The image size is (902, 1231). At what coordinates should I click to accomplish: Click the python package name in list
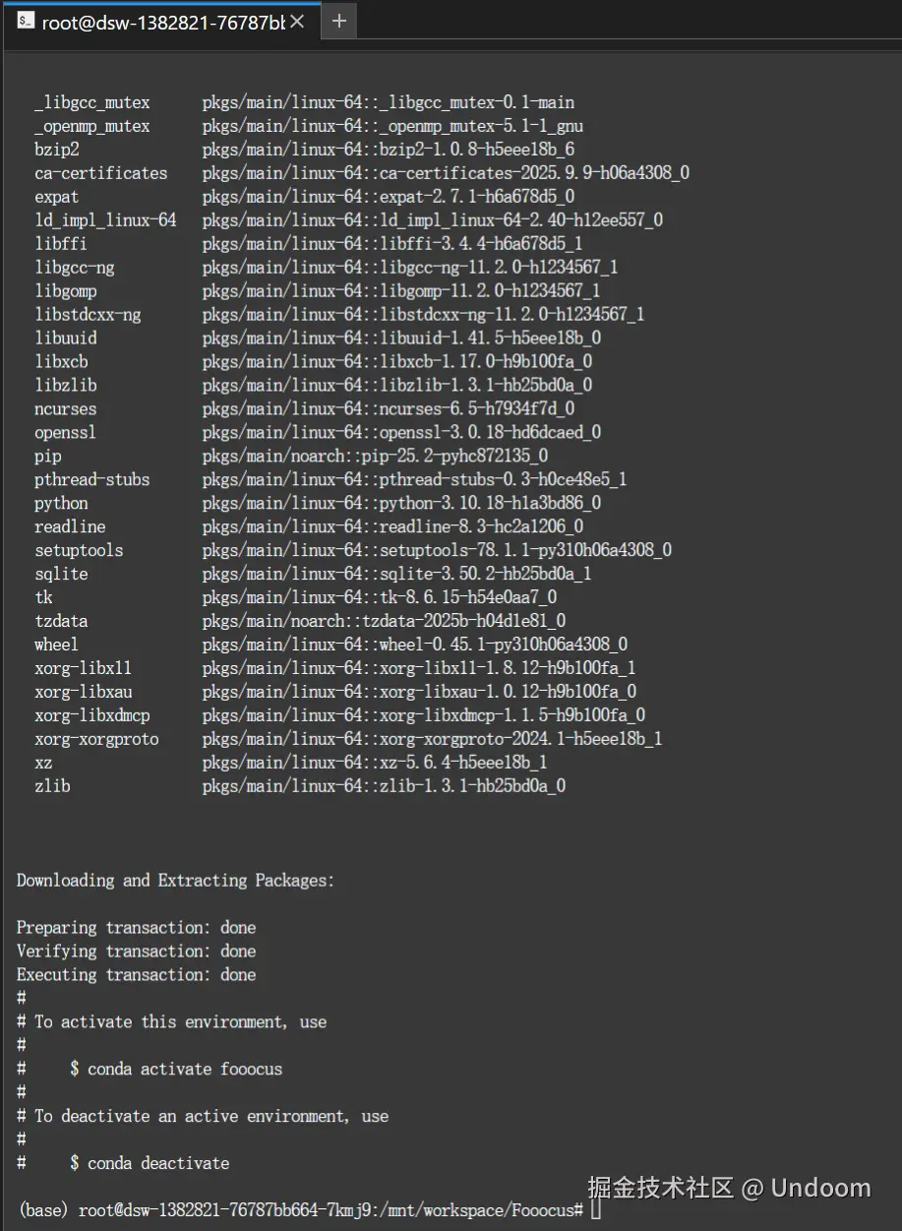pyautogui.click(x=61, y=503)
